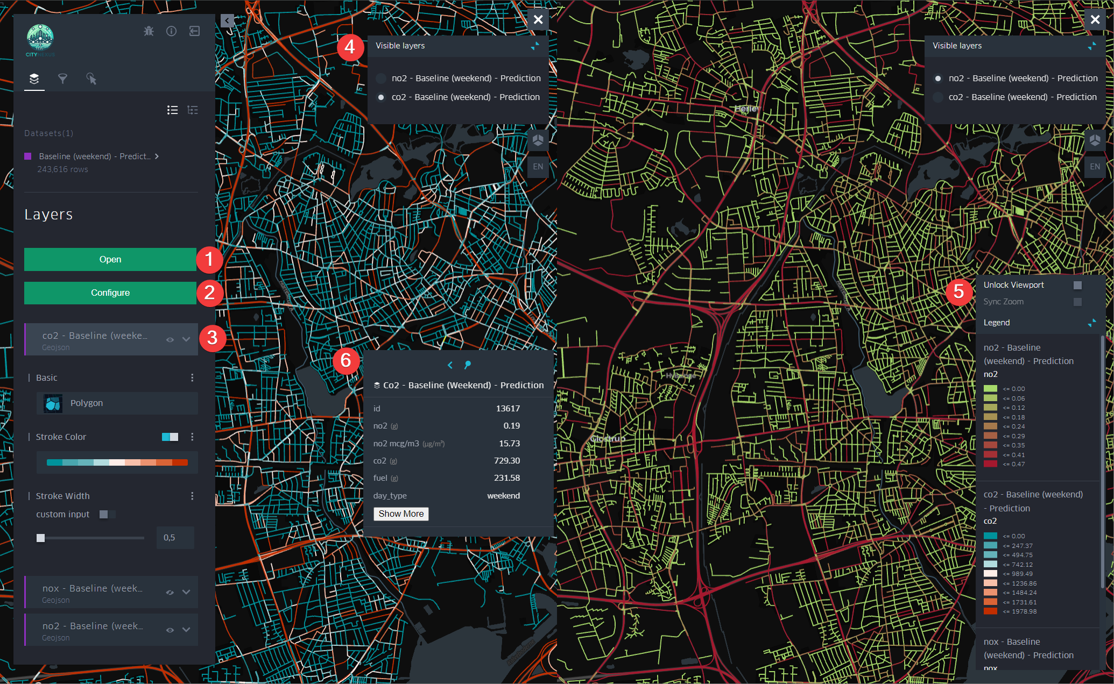This screenshot has height=684, width=1114.
Task: Close the left map panel
Action: click(538, 20)
